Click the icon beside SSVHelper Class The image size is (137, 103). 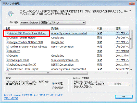[x=7, y=60]
